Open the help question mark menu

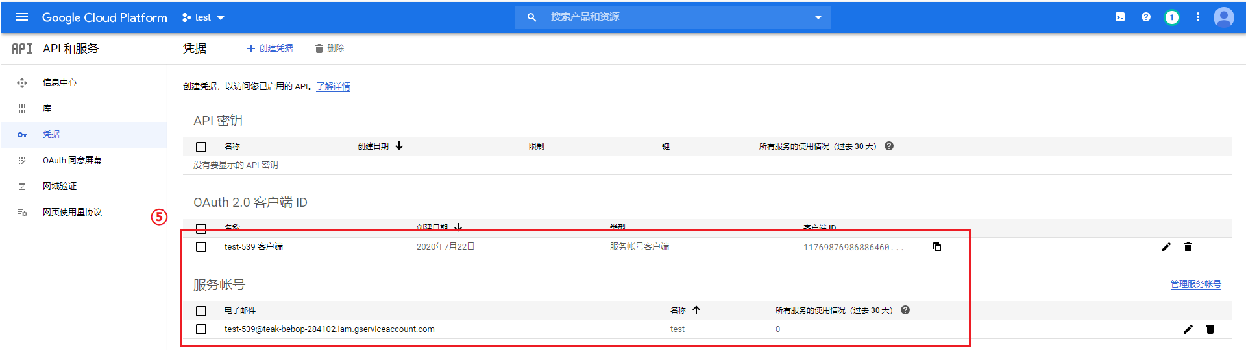coord(1146,17)
